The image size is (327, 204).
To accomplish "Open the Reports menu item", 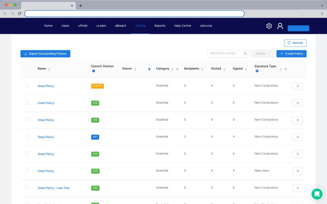I will coord(160,26).
